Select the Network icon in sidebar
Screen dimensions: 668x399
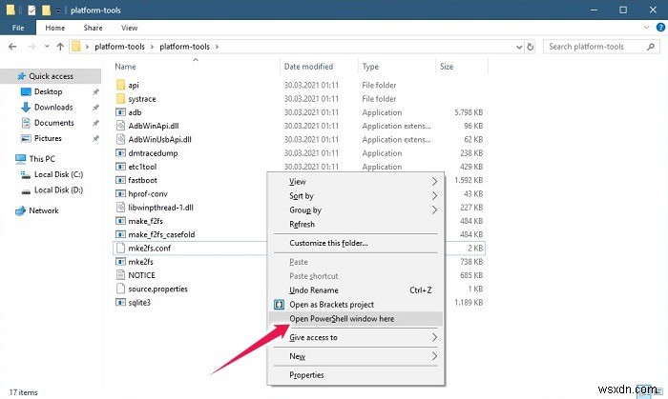20,210
